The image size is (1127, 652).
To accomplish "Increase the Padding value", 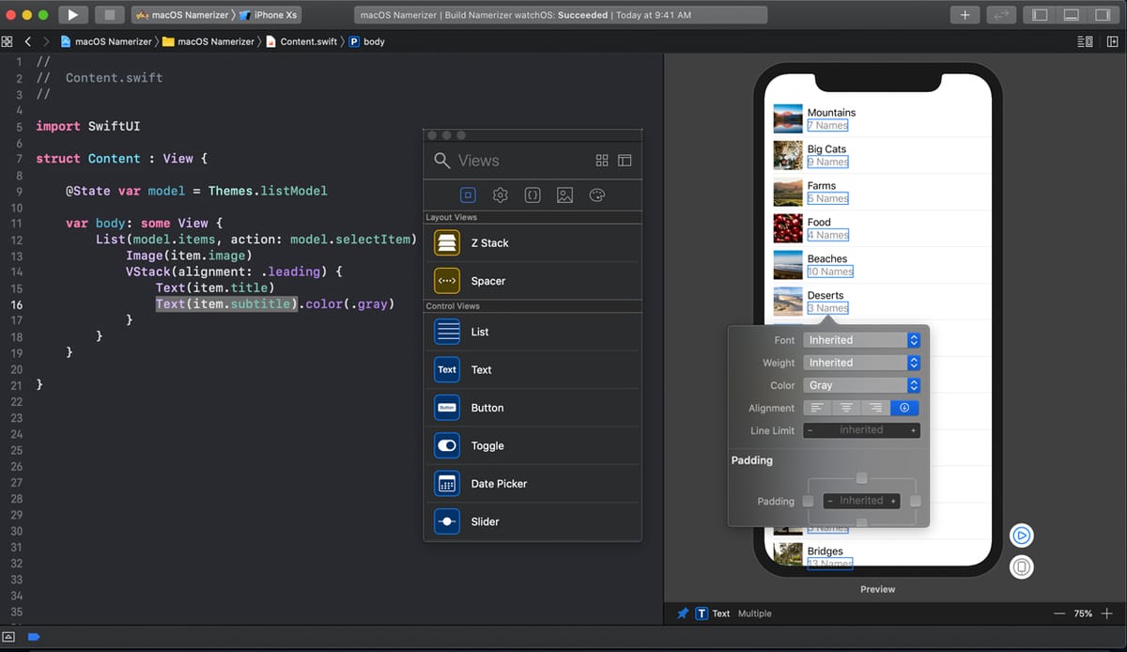I will pos(893,501).
